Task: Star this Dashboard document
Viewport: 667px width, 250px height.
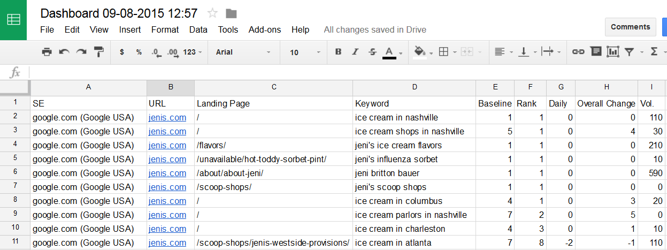Action: pyautogui.click(x=212, y=13)
